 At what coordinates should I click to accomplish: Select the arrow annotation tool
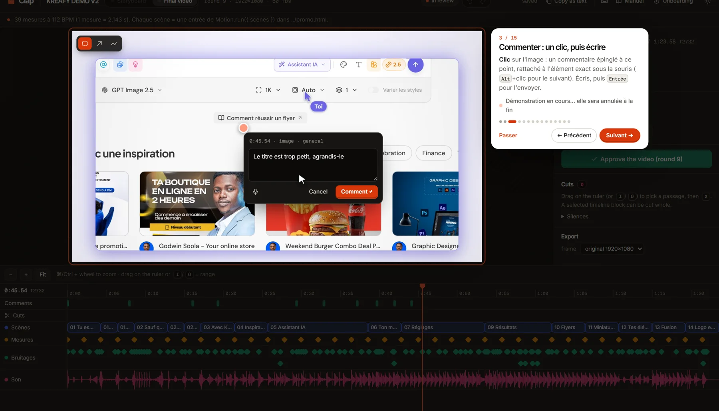99,43
